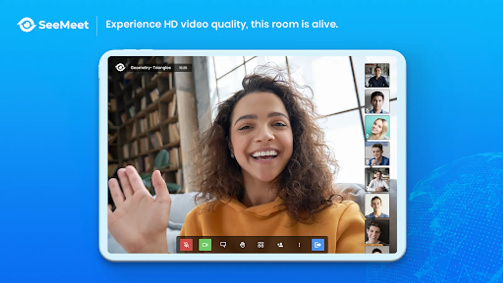This screenshot has width=503, height=283.
Task: Open the chat panel from the meeting toolbar
Action: pyautogui.click(x=223, y=245)
